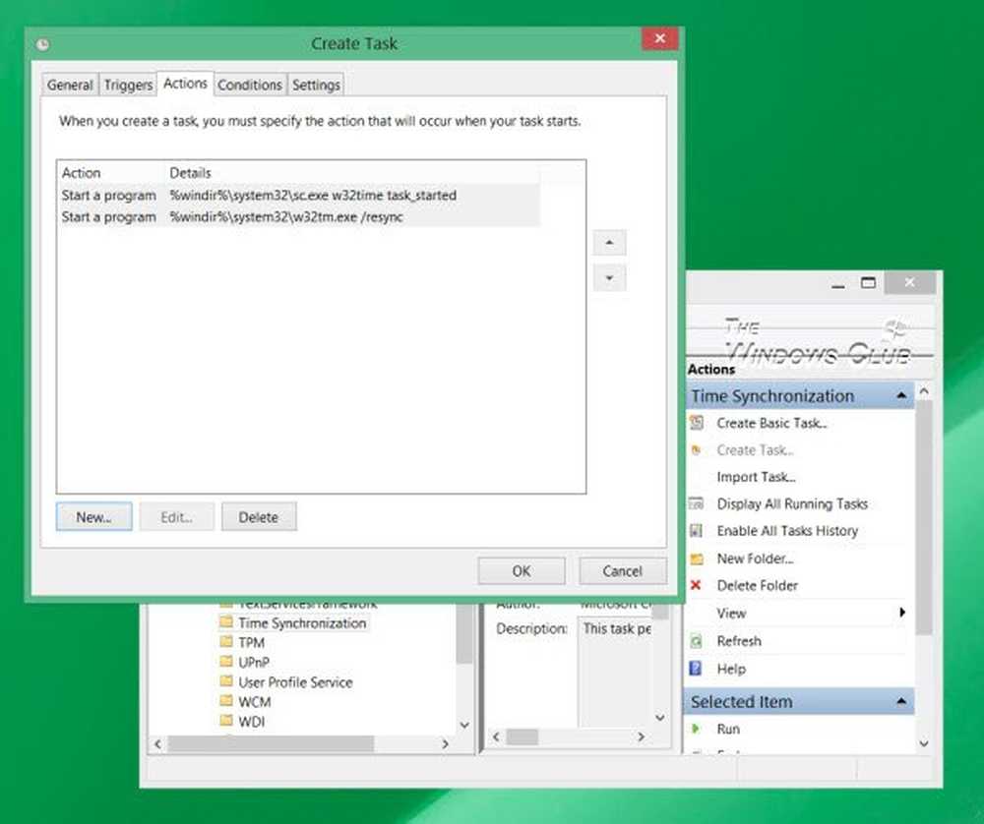Click the WCM folder icon
The image size is (984, 824).
click(x=226, y=701)
